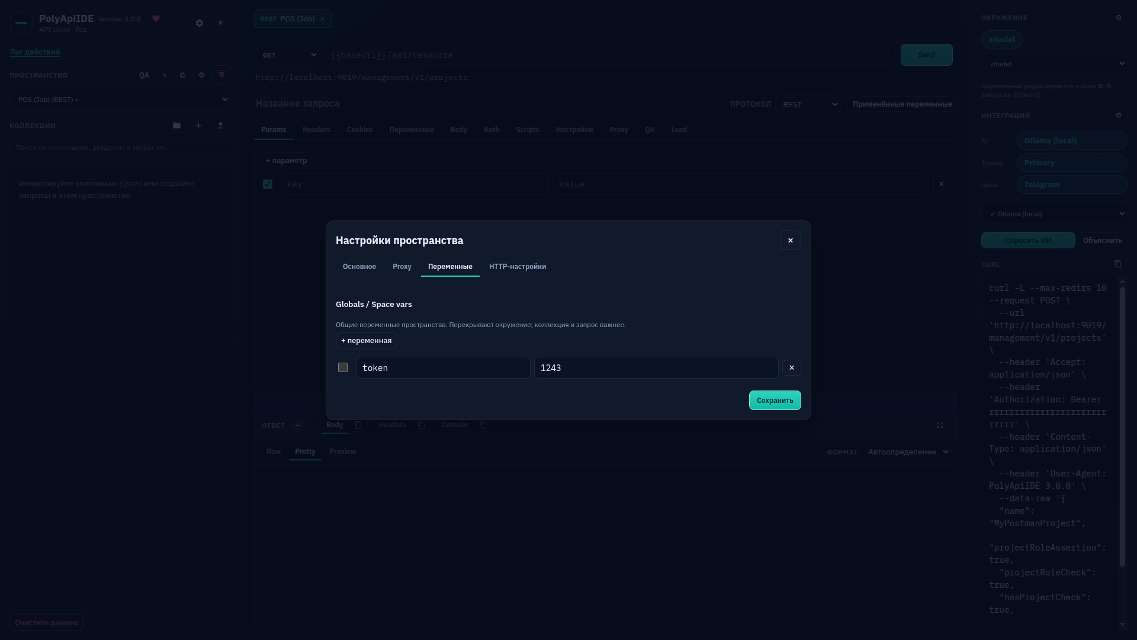The image size is (1137, 640).
Task: Open the HTTP method GET dropdown
Action: (288, 55)
